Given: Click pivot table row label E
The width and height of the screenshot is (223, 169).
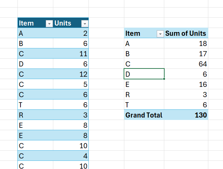Looking at the screenshot, I should [144, 84].
